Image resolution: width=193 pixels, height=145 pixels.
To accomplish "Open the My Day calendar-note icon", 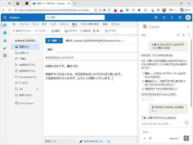I will click(x=164, y=18).
